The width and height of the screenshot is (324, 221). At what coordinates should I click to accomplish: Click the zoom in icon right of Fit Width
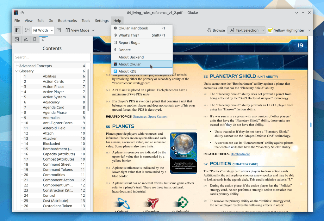[59, 30]
